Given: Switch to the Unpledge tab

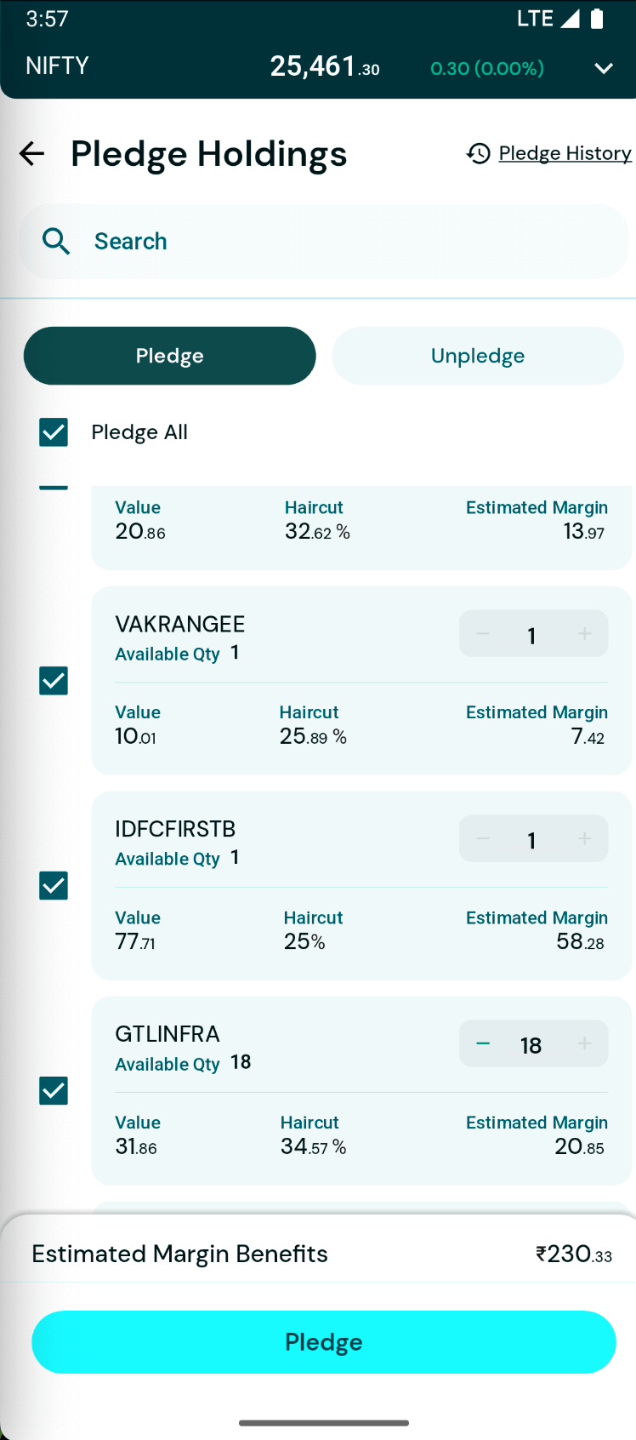Looking at the screenshot, I should click(x=478, y=356).
